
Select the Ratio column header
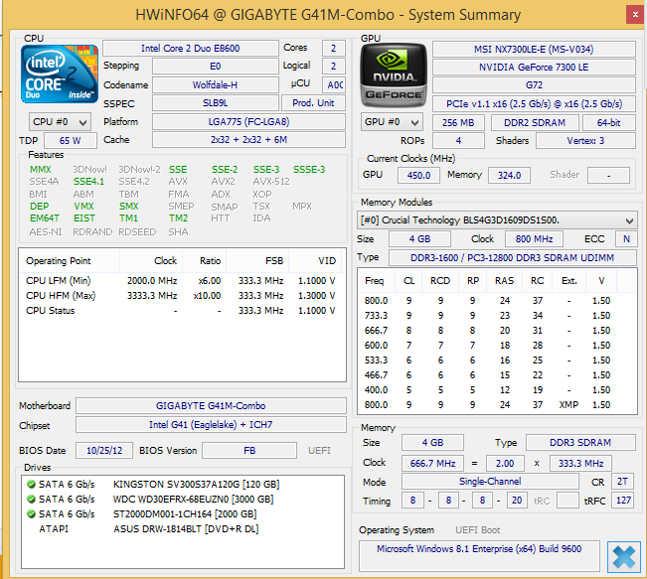205,261
